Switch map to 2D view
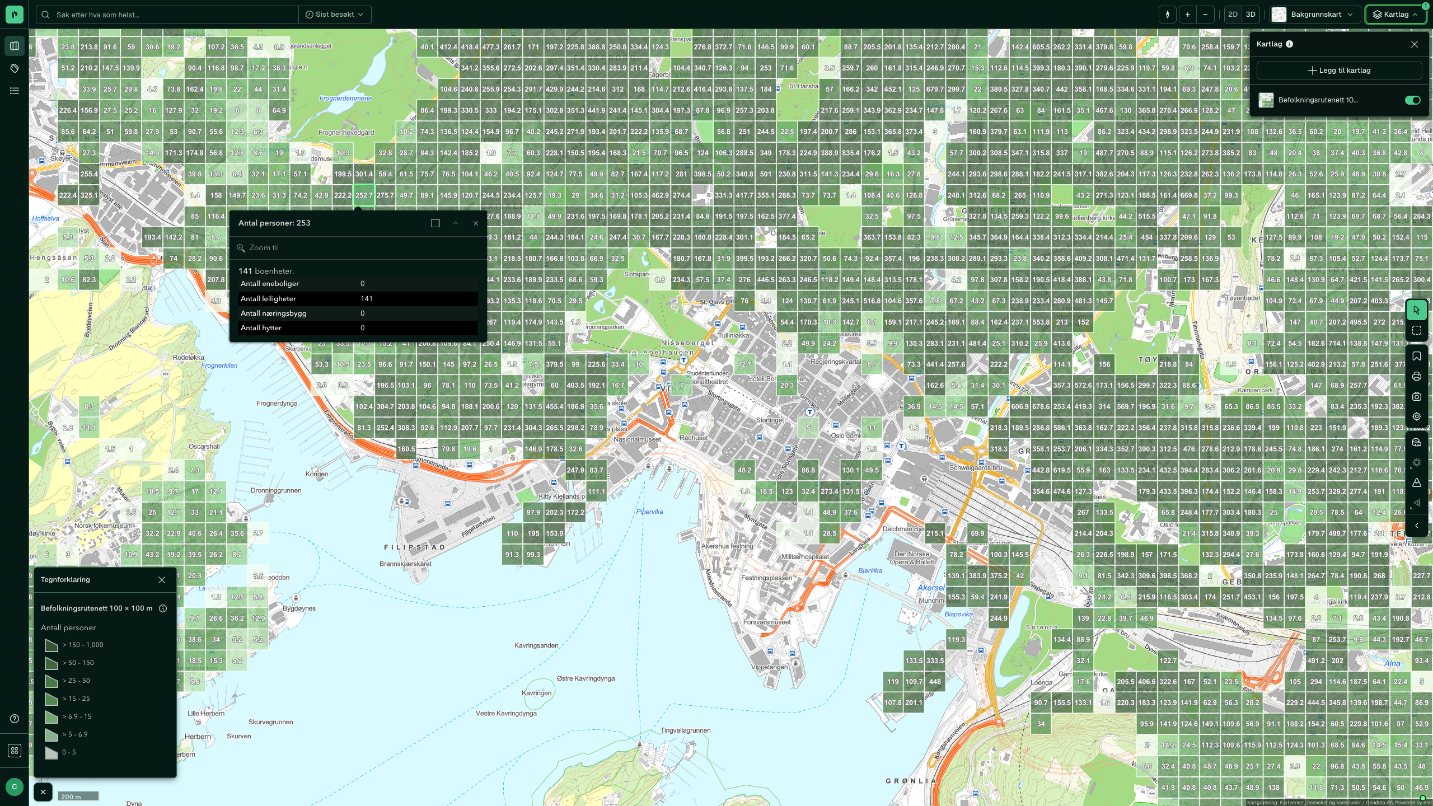The height and width of the screenshot is (806, 1433). click(1233, 15)
